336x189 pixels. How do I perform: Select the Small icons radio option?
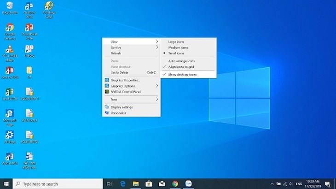[176, 53]
